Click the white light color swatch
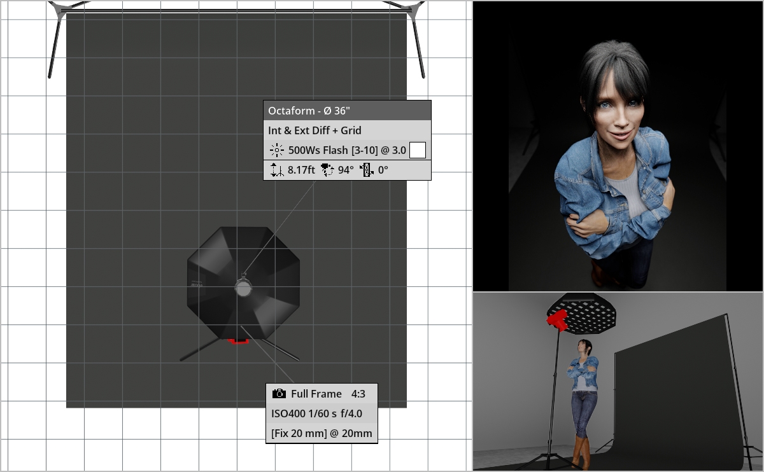 coord(417,151)
